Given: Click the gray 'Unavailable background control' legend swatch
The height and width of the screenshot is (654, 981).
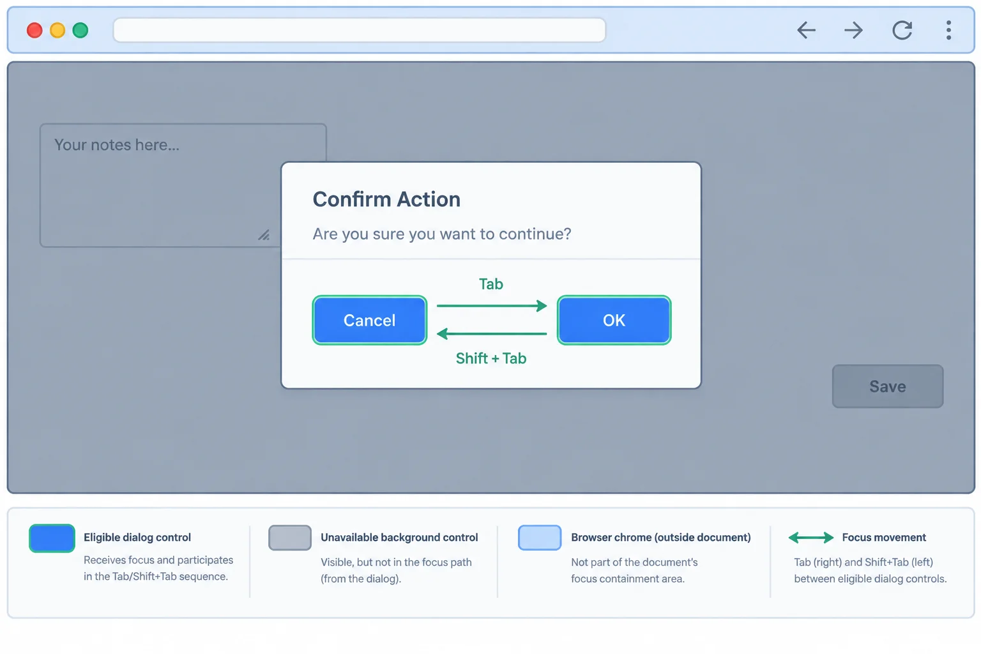Looking at the screenshot, I should coord(290,538).
